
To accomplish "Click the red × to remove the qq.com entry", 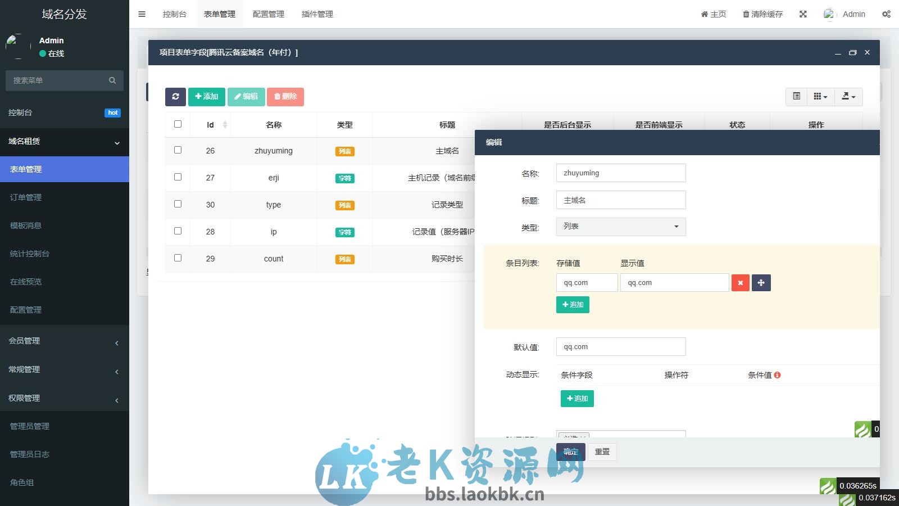I will click(740, 282).
